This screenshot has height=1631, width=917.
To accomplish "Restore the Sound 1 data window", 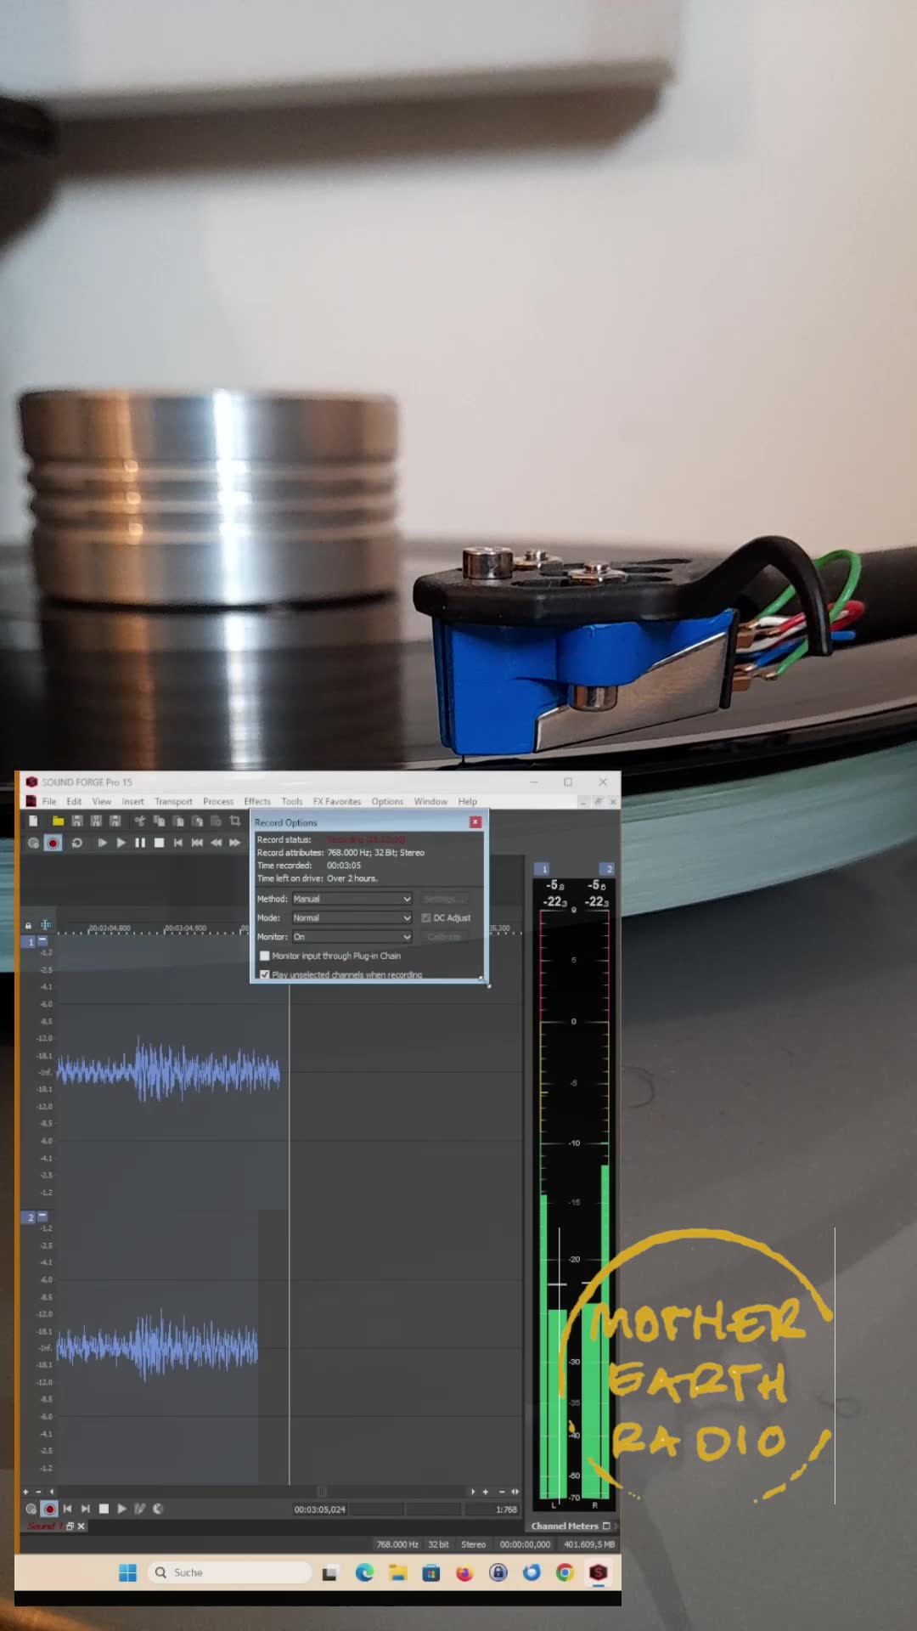I will (x=70, y=1526).
